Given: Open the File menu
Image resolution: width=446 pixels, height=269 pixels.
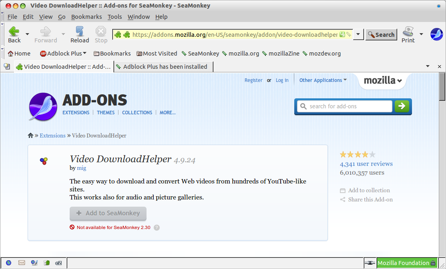Looking at the screenshot, I should tap(12, 17).
